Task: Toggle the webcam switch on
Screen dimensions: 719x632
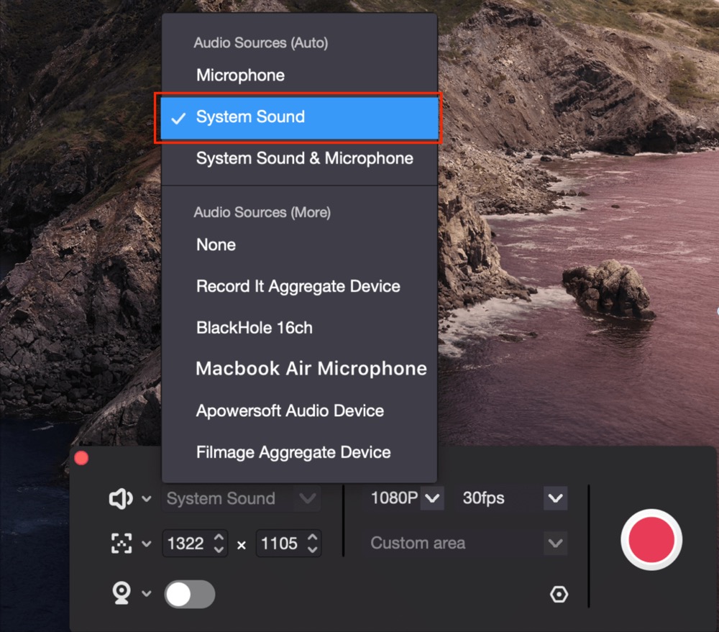Action: 189,595
